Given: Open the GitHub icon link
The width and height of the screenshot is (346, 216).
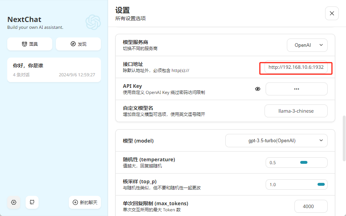Looking at the screenshot, I should pyautogui.click(x=32, y=202).
